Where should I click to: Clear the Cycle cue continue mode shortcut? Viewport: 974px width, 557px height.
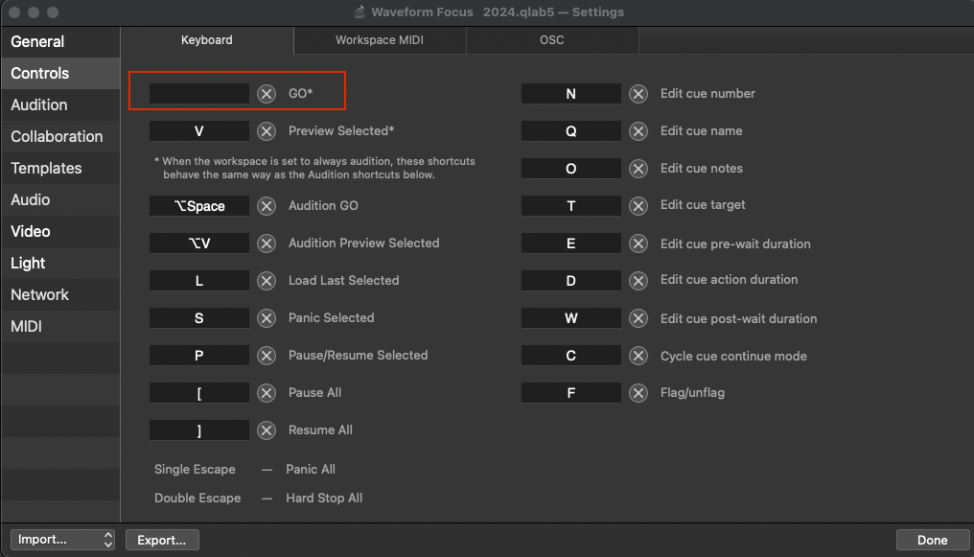click(x=638, y=356)
